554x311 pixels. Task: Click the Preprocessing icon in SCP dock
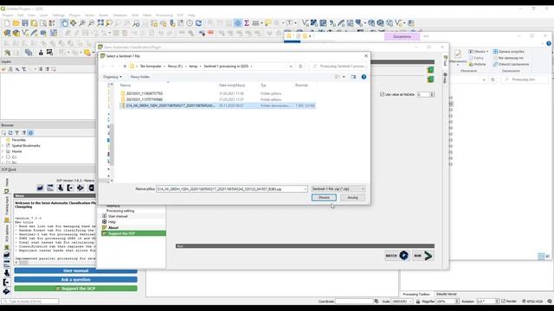click(x=70, y=188)
